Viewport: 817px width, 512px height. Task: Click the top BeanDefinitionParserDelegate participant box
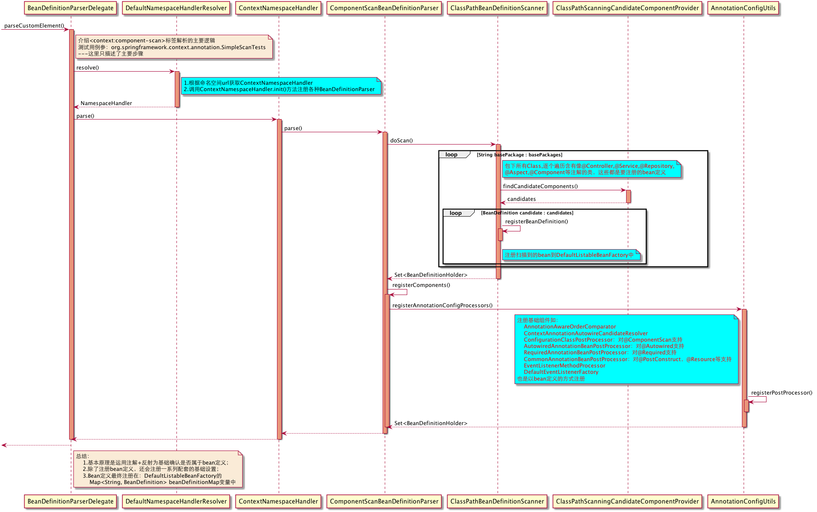[x=70, y=8]
